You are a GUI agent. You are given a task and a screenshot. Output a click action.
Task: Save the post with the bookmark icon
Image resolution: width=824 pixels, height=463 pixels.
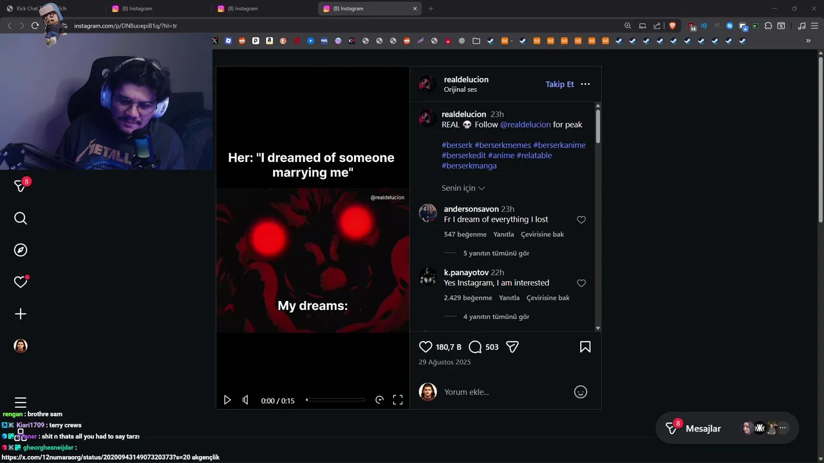click(585, 347)
